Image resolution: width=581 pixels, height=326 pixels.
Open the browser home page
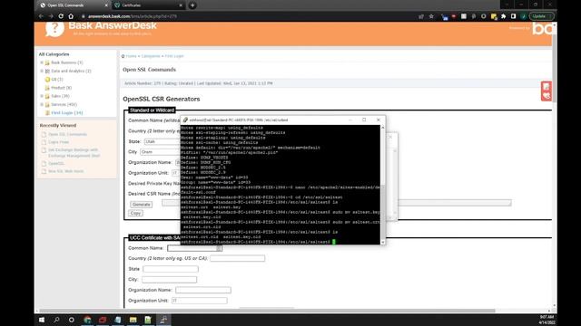click(x=71, y=16)
